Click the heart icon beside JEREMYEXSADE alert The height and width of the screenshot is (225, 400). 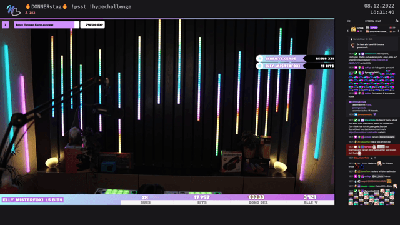pyautogui.click(x=260, y=58)
